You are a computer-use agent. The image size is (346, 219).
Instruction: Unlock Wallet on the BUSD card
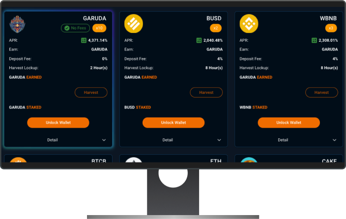click(x=173, y=123)
